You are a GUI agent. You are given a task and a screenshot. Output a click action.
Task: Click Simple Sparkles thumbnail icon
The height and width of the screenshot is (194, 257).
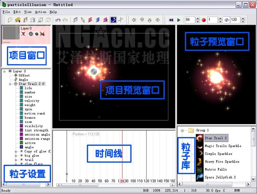(x=199, y=154)
